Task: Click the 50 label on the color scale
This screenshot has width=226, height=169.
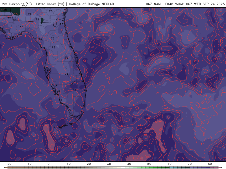Action: (x=149, y=164)
